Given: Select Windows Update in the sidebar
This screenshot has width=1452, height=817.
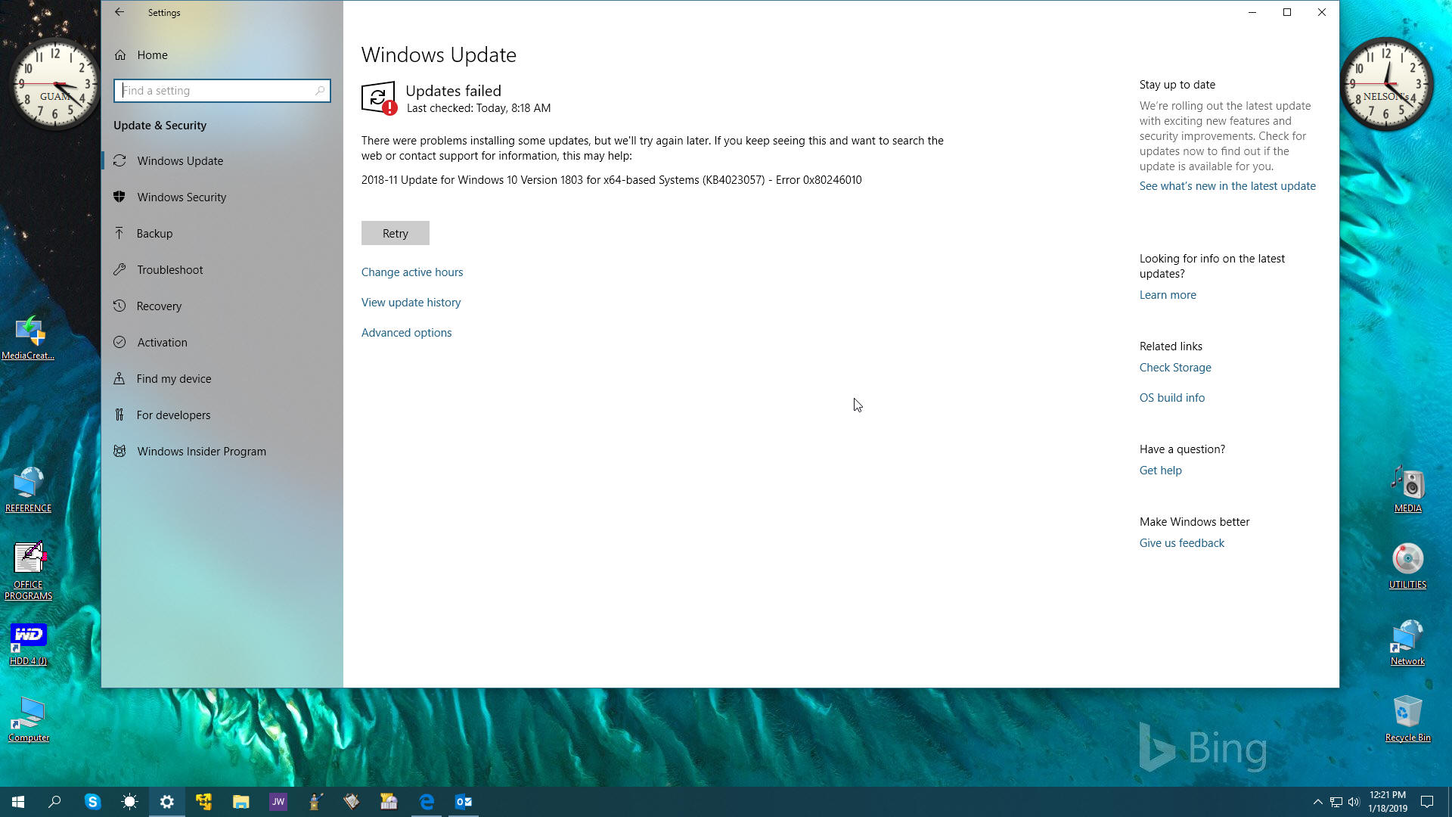Looking at the screenshot, I should [222, 160].
